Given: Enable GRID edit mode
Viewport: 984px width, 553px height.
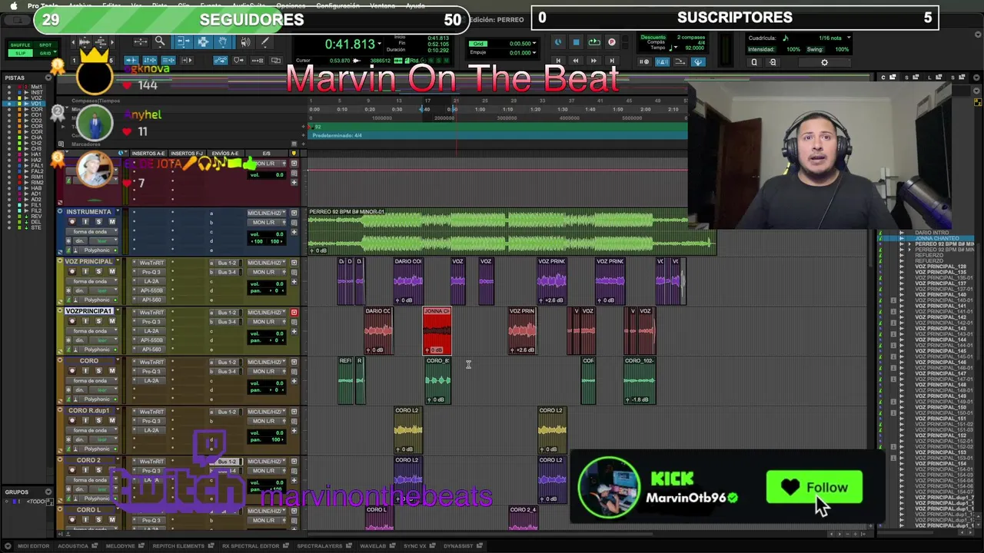Looking at the screenshot, I should (x=45, y=53).
